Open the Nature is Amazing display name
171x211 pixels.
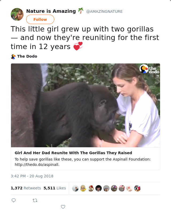pyautogui.click(x=51, y=11)
